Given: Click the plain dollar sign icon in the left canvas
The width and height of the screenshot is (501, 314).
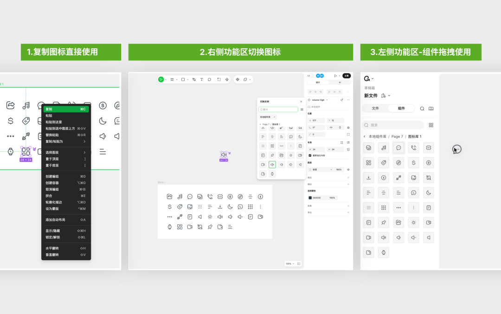Looking at the screenshot, I should click(x=11, y=121).
